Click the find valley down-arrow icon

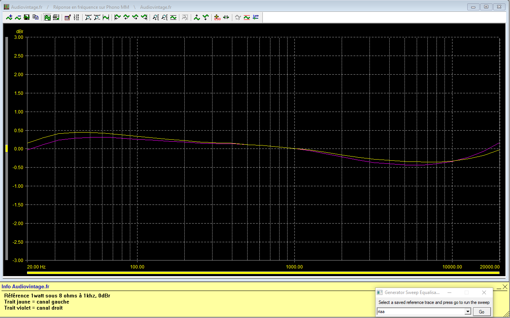tap(206, 17)
